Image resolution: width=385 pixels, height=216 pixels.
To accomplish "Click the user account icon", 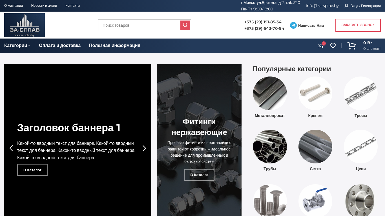I will (346, 6).
